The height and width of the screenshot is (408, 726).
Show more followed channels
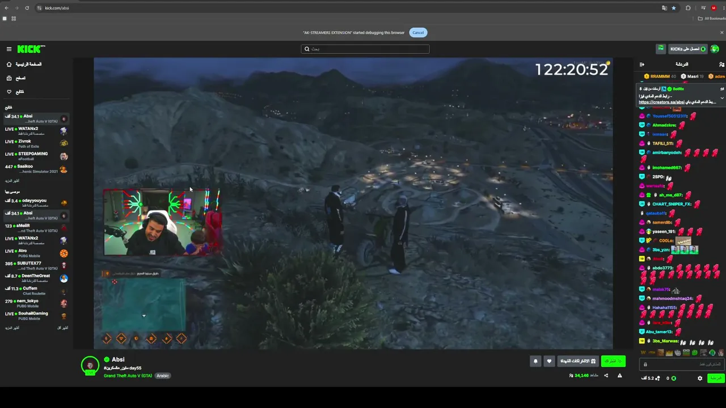pos(12,181)
